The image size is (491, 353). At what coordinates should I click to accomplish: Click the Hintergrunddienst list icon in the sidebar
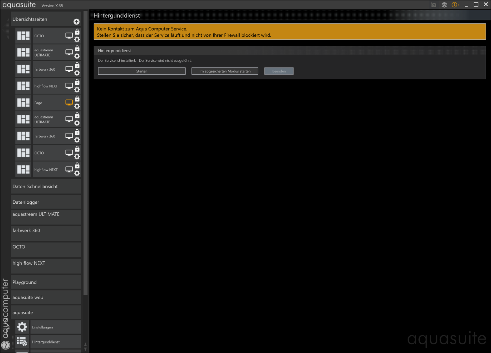22,342
